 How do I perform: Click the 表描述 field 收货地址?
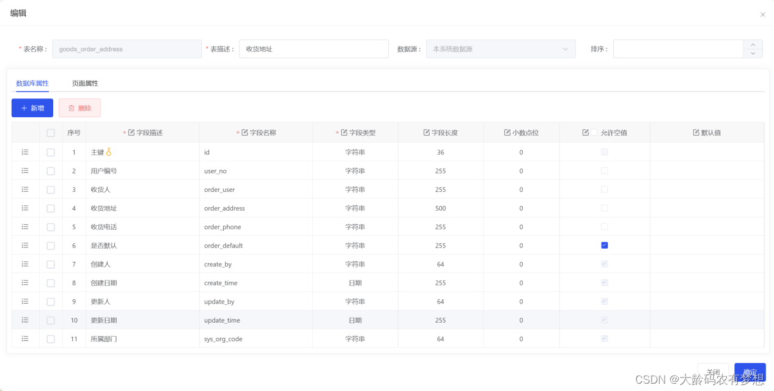pyautogui.click(x=314, y=49)
